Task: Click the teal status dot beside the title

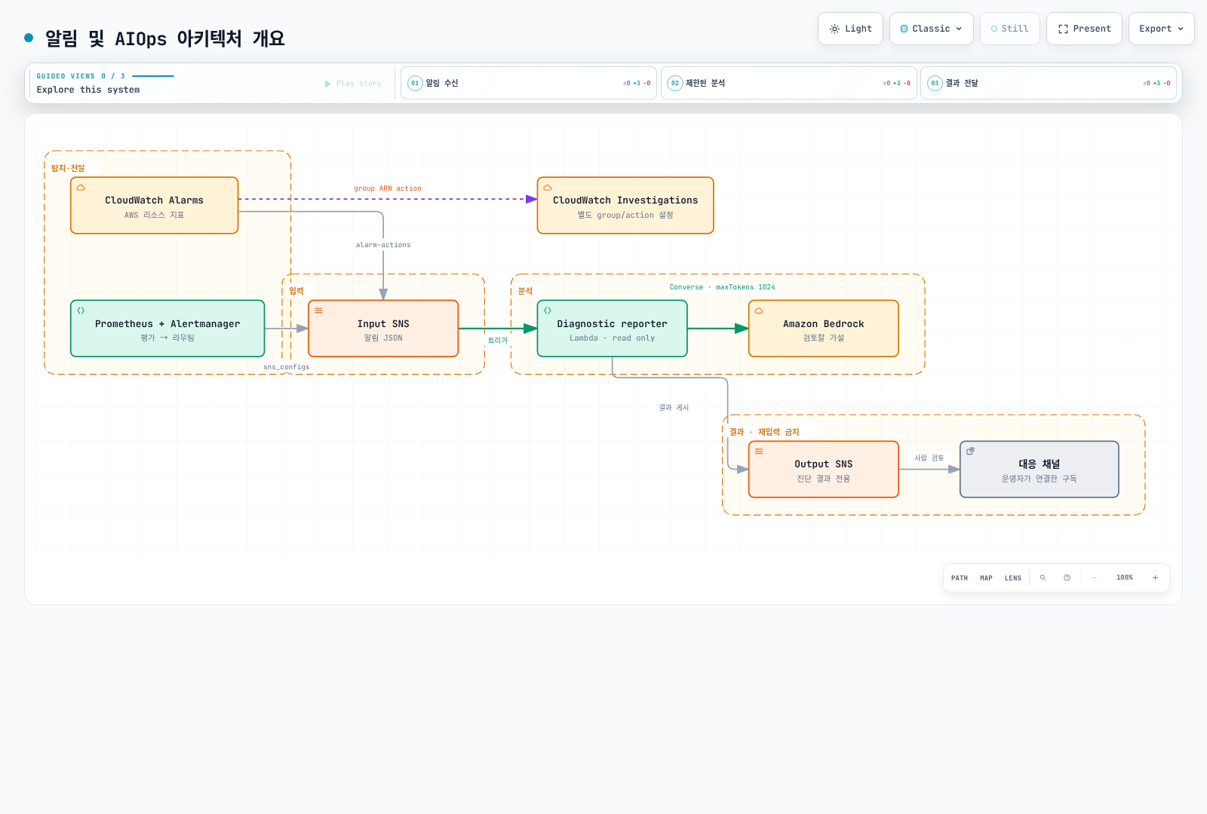Action: 29,38
